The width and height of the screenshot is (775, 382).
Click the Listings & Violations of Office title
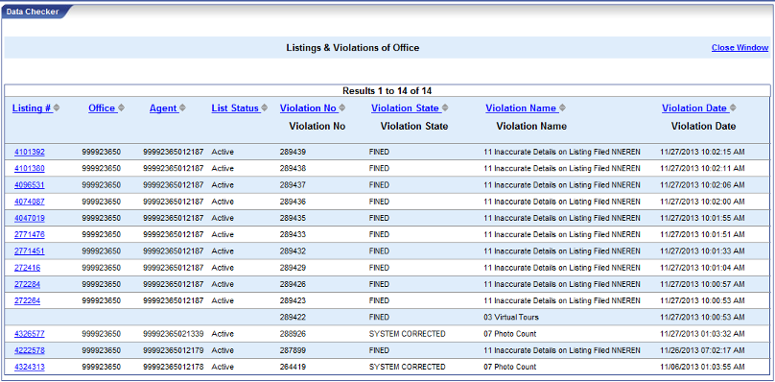click(353, 47)
